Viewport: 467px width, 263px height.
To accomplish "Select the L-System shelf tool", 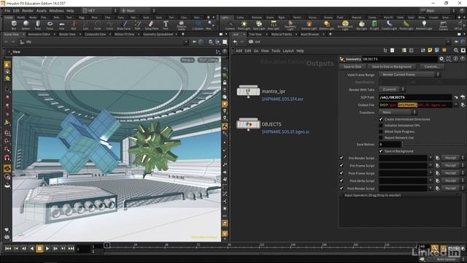I will coord(198,25).
